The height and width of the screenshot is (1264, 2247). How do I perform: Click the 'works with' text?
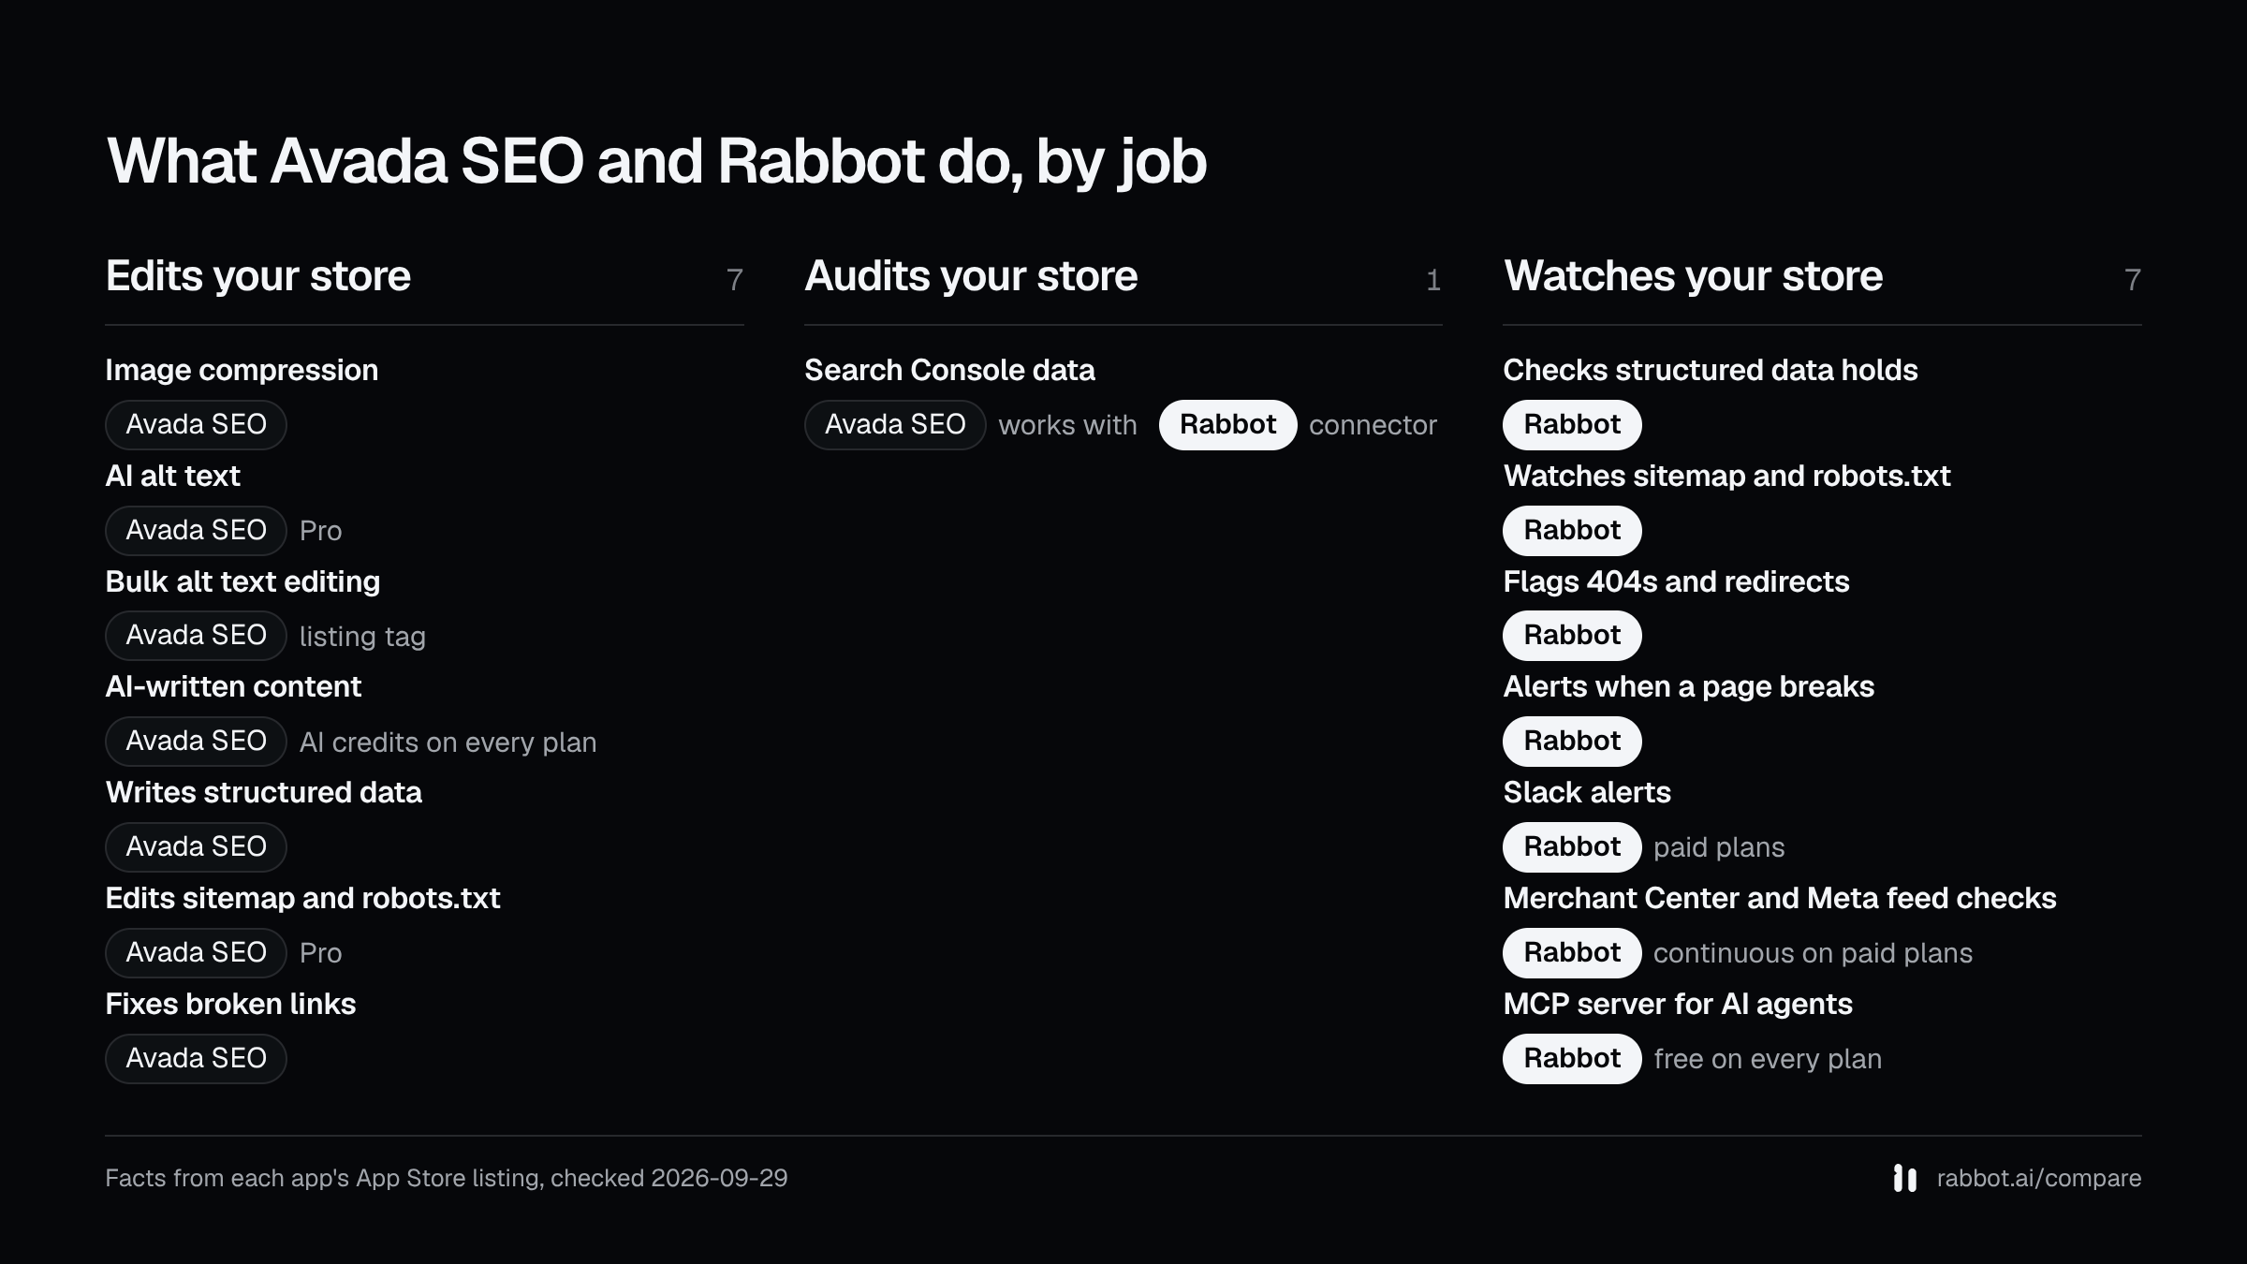pos(1067,426)
